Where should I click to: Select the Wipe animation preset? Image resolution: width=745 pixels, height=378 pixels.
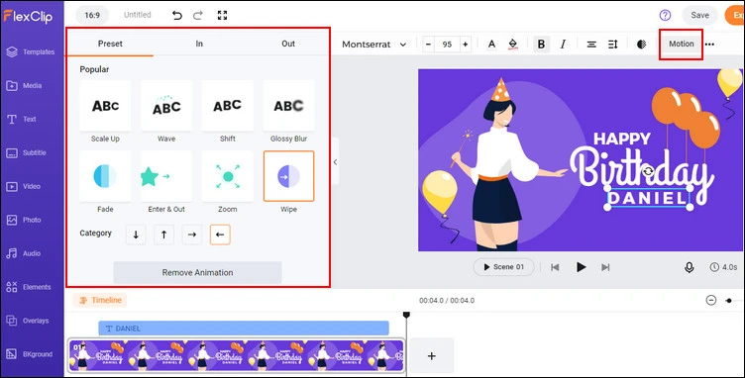point(289,176)
